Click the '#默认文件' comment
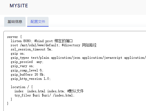146x111 pixels. 75,91
